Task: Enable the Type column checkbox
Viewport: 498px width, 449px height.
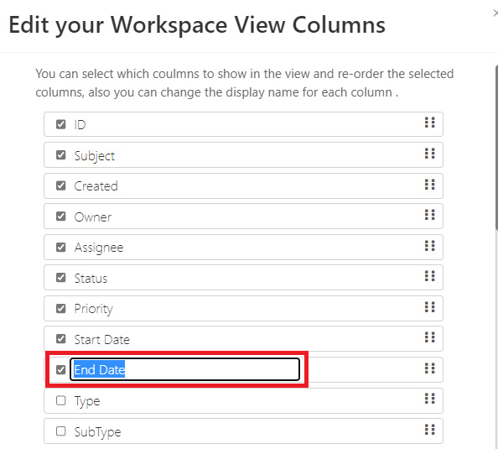Action: 60,400
